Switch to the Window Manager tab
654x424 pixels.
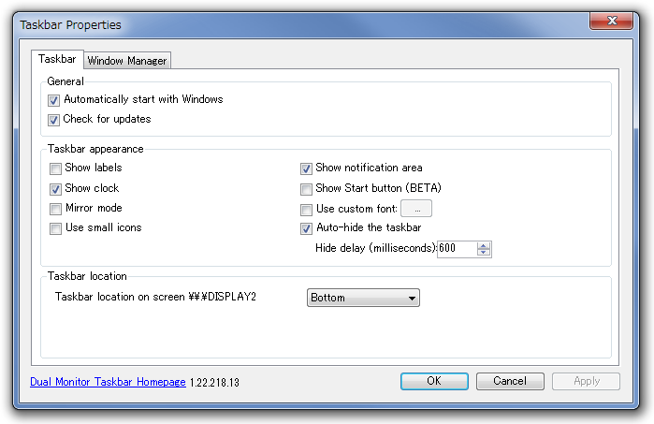[x=127, y=61]
